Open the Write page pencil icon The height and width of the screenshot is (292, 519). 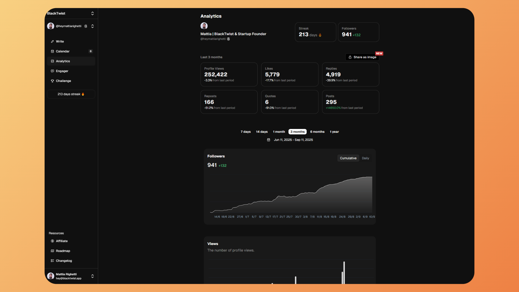pos(52,42)
